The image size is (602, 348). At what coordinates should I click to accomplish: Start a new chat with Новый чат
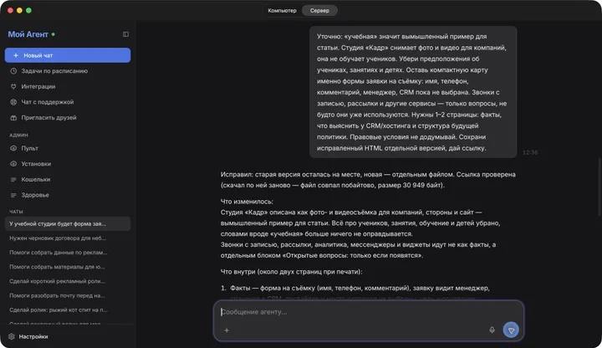pyautogui.click(x=68, y=55)
